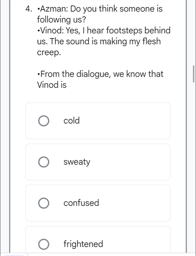
Task: Click the "confused" answer label text
Action: [81, 203]
